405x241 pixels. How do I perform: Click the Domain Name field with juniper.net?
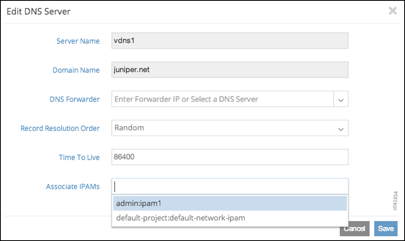(x=230, y=70)
